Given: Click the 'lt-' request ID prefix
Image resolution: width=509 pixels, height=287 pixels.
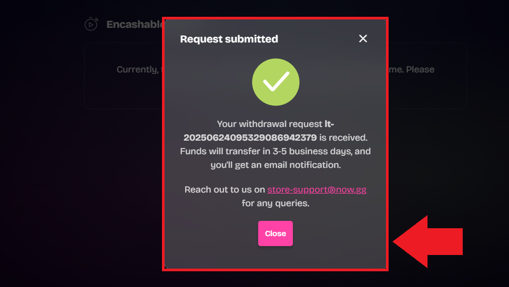Looking at the screenshot, I should click(x=329, y=124).
